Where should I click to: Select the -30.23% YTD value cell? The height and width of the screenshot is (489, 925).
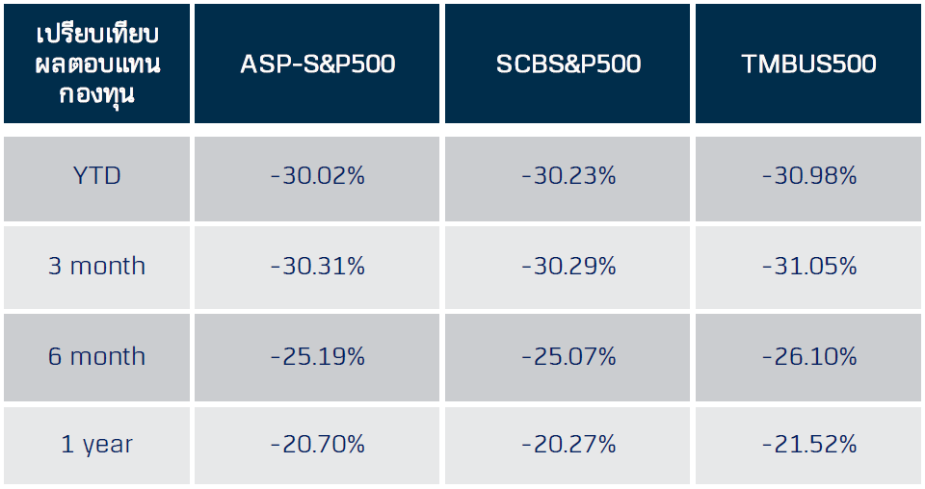click(x=568, y=177)
